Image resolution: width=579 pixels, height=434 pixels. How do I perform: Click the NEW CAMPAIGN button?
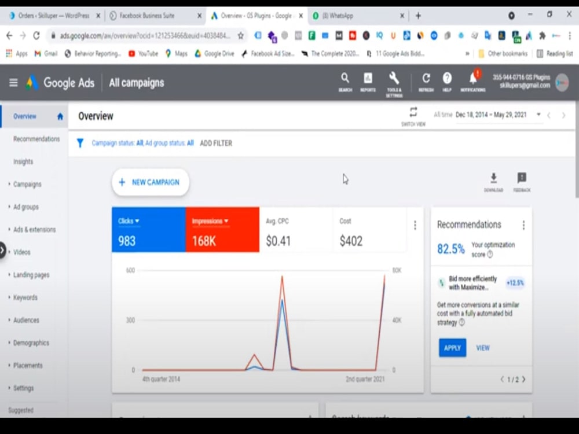pyautogui.click(x=151, y=182)
